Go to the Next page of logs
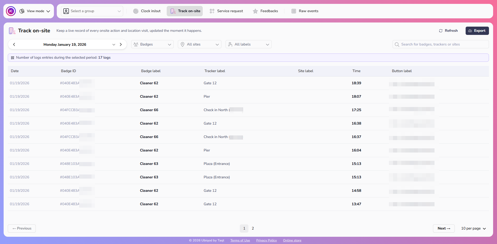The width and height of the screenshot is (497, 244). click(444, 228)
